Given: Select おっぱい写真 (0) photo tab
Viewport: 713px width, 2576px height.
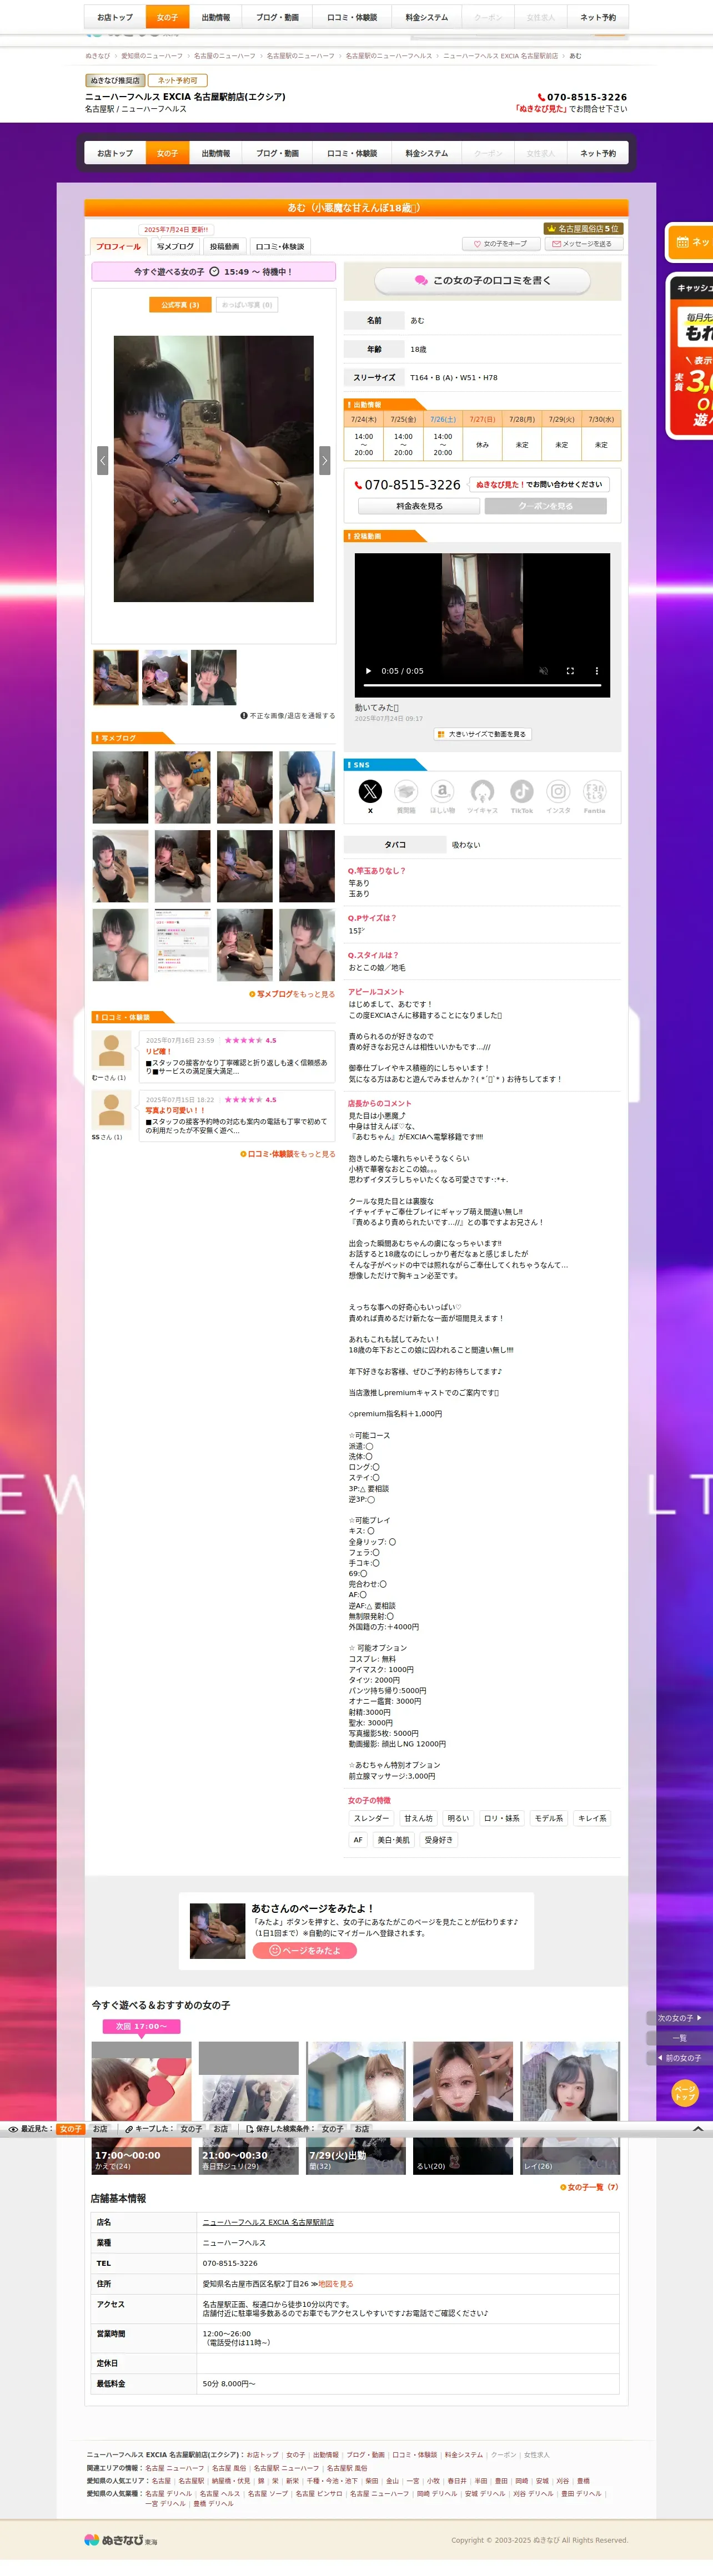Looking at the screenshot, I should coord(247,305).
